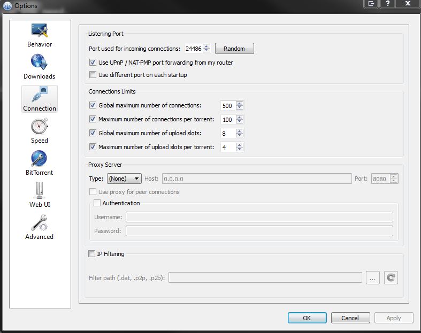Viewport: 421px width, 333px height.
Task: Click the per-torrent connections field showing 100
Action: 228,119
